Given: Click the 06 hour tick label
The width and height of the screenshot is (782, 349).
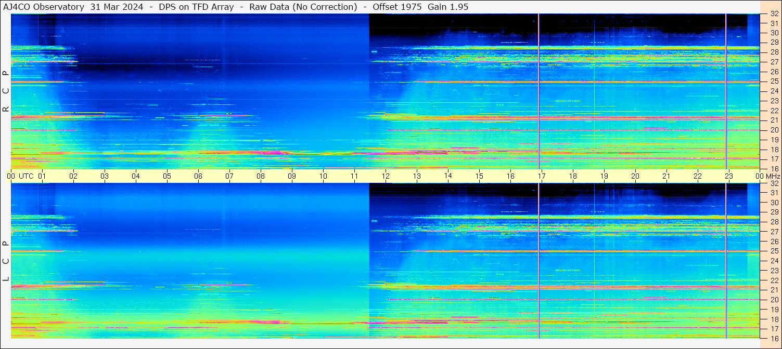Looking at the screenshot, I should (198, 176).
